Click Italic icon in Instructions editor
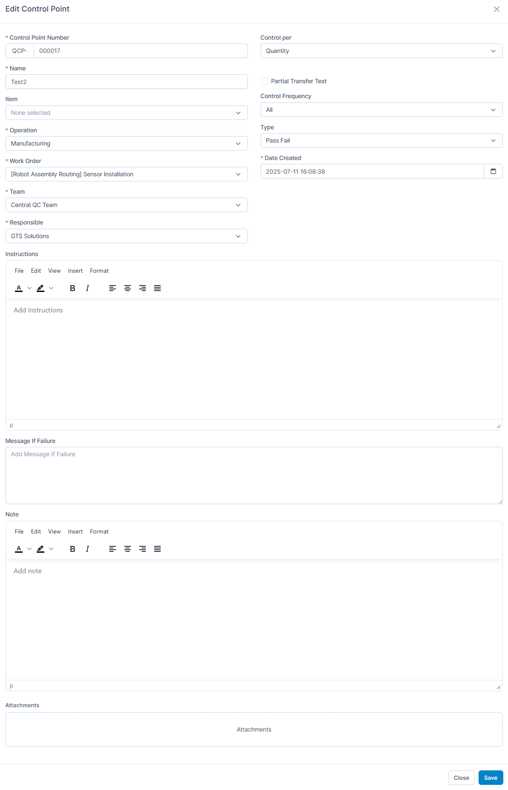 click(87, 288)
